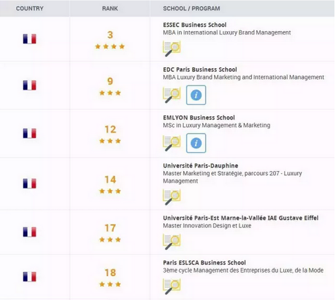
Task: Click the blue info icon for EDC Paris
Action: pos(196,95)
